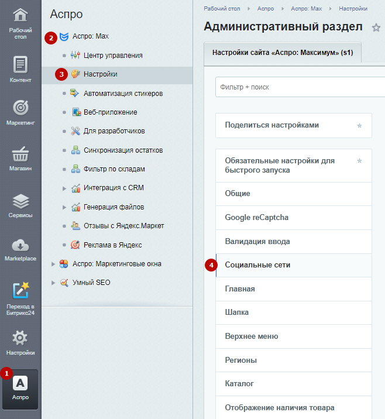Click the Для разработчиков tools icon
The height and width of the screenshot is (419, 385).
coord(75,131)
